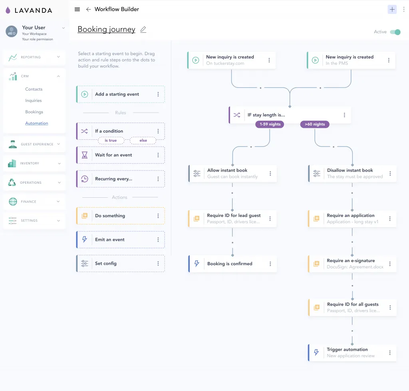Viewport: 409px width, 391px height.
Task: Select the '1-59 nights' branch pill
Action: click(x=270, y=124)
